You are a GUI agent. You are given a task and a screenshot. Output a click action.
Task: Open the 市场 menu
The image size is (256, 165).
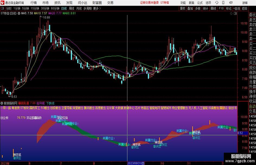(x=46, y=3)
